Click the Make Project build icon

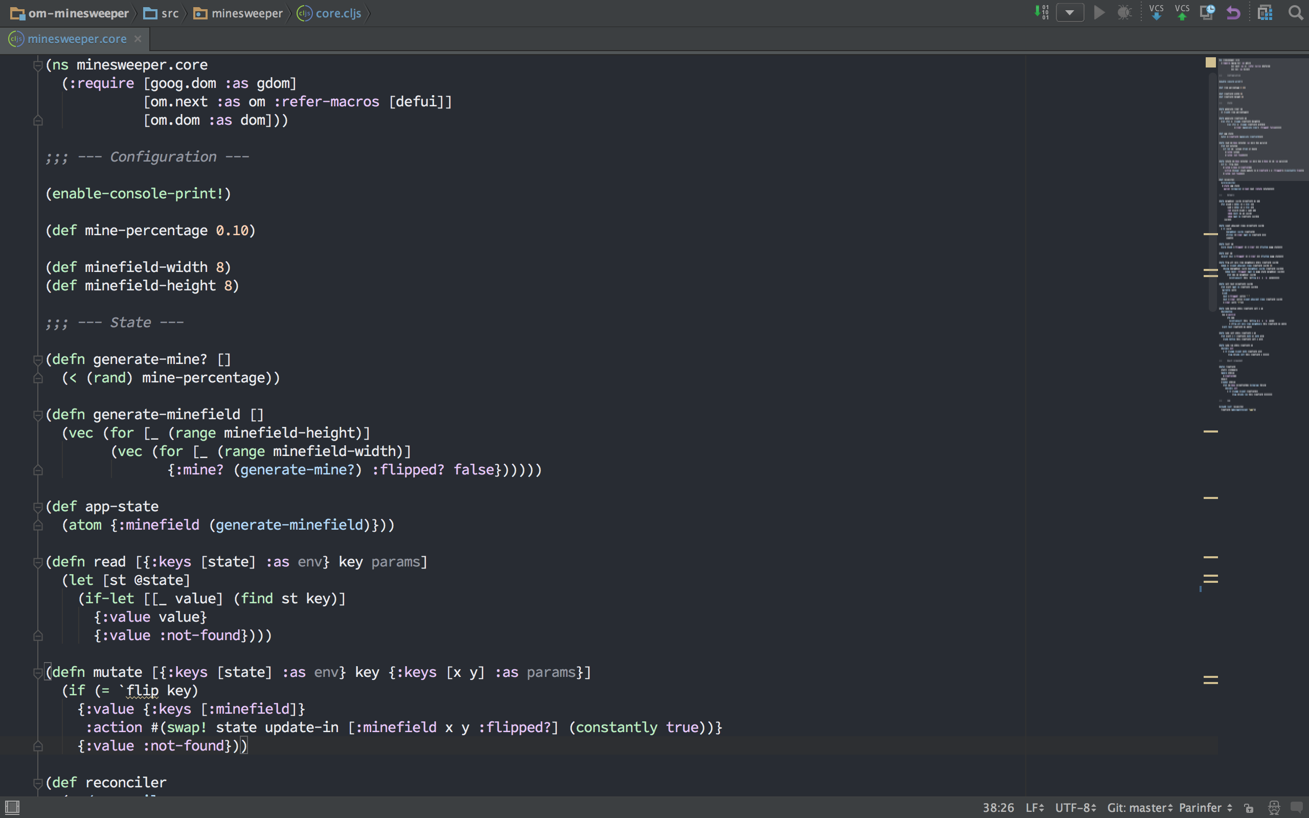pyautogui.click(x=1041, y=12)
